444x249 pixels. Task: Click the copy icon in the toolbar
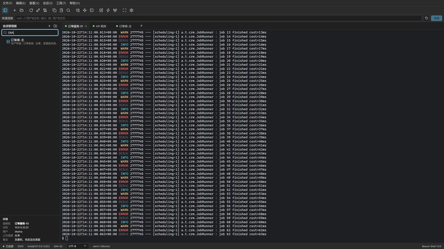[x=54, y=10]
